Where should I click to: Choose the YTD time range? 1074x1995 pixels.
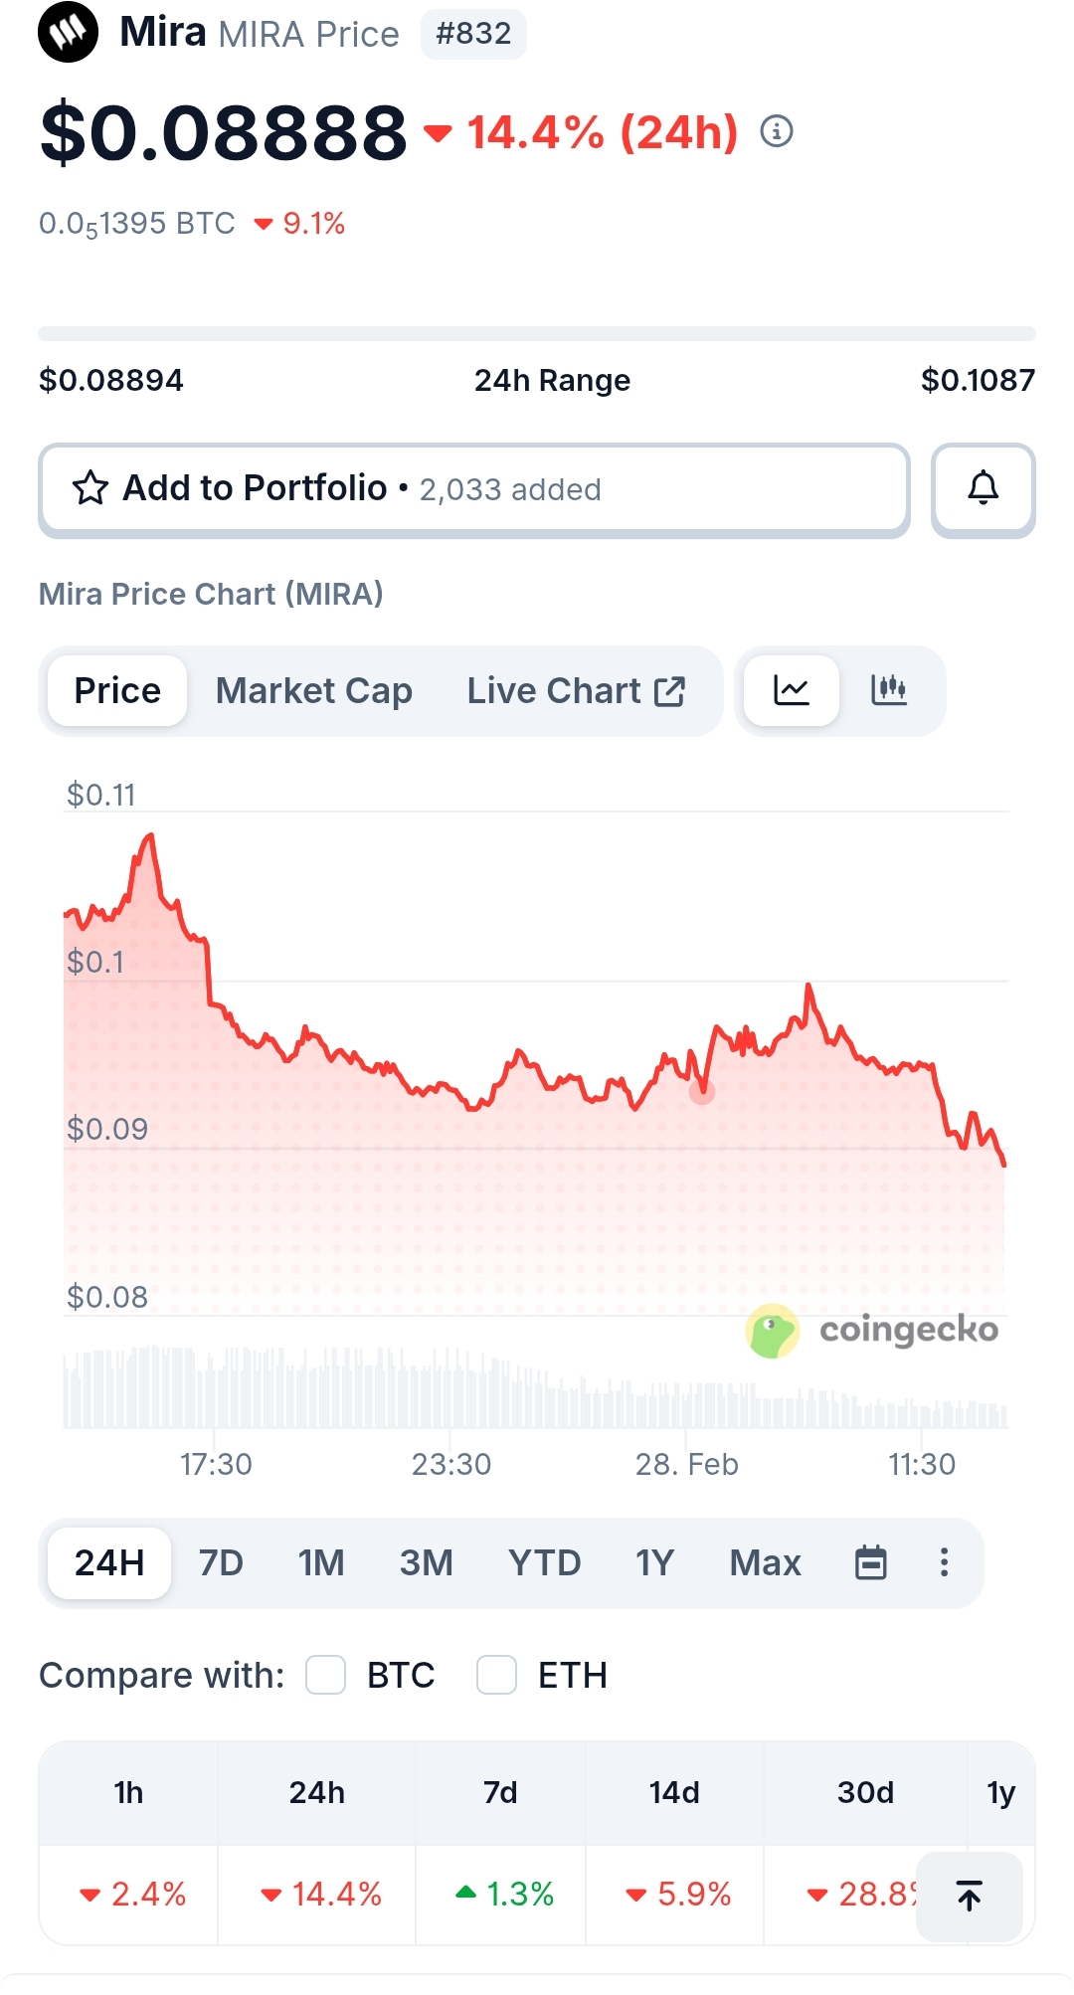tap(544, 1562)
